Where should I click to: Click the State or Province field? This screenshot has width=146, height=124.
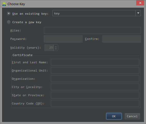pyautogui.click(x=95, y=95)
